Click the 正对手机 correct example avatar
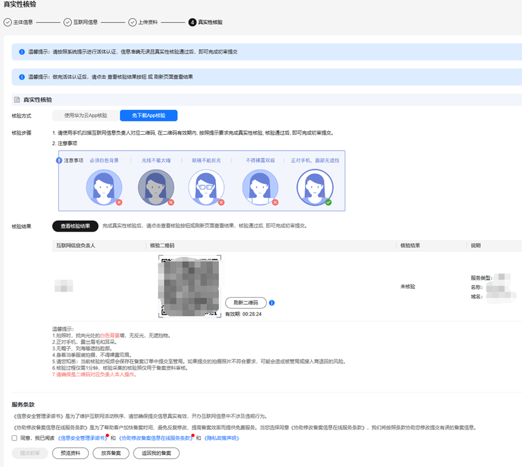522x467 pixels. (315, 188)
